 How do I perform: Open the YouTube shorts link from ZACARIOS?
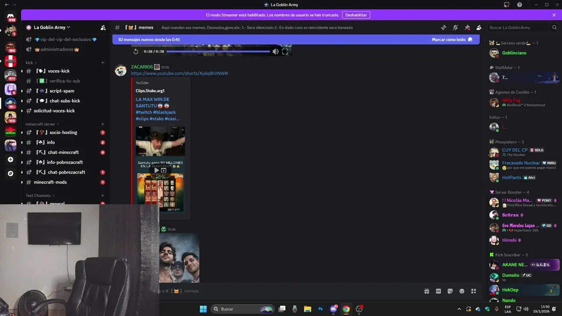point(180,73)
